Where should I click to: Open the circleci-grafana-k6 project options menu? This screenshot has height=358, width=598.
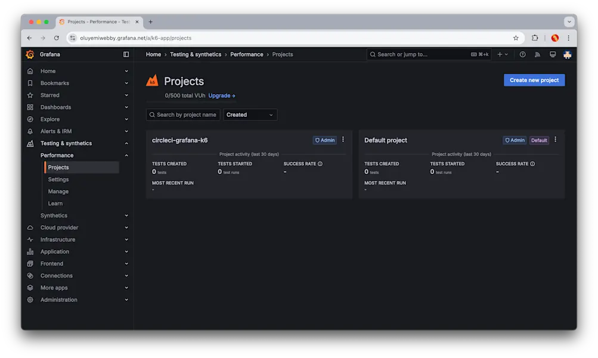(x=343, y=139)
